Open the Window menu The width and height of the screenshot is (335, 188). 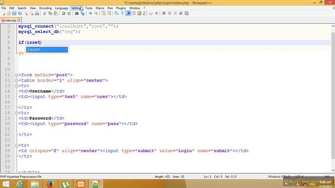[135, 8]
